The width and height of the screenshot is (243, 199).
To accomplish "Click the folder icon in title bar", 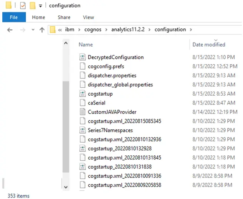I will click(8, 5).
